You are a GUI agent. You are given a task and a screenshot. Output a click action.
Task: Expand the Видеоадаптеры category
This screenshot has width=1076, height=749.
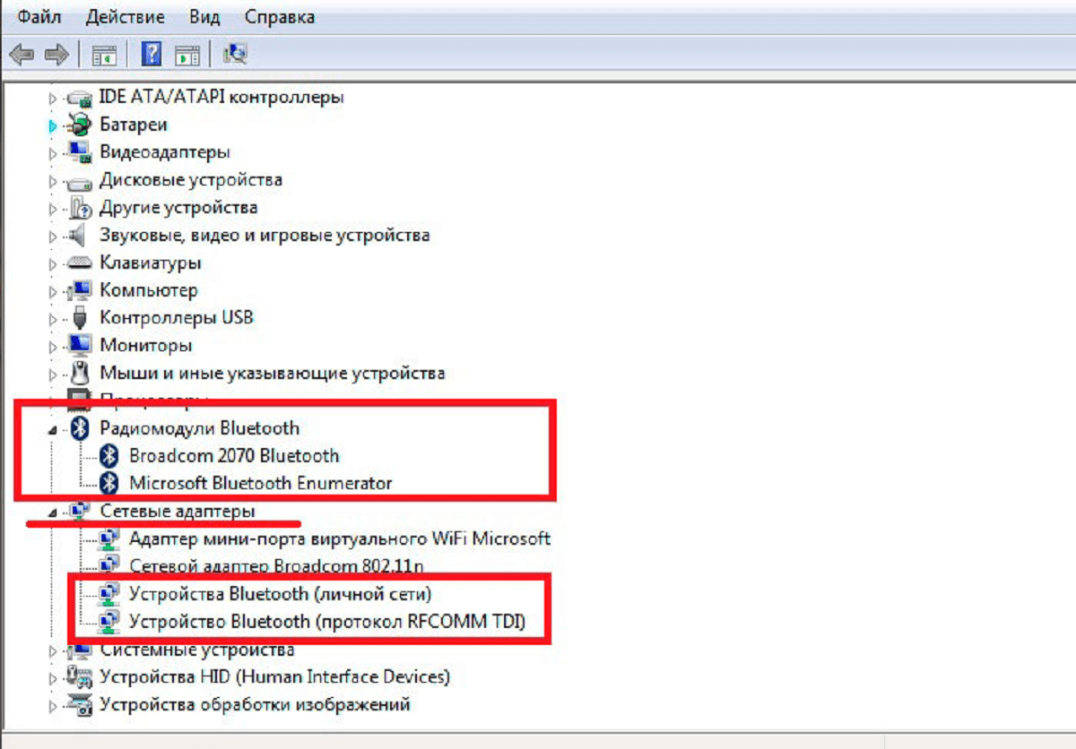click(53, 153)
